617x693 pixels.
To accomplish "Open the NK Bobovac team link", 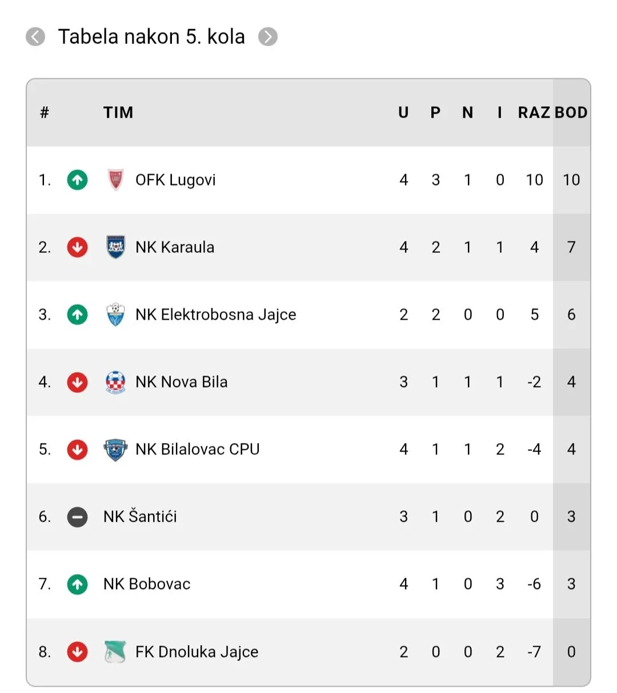I will (x=147, y=584).
